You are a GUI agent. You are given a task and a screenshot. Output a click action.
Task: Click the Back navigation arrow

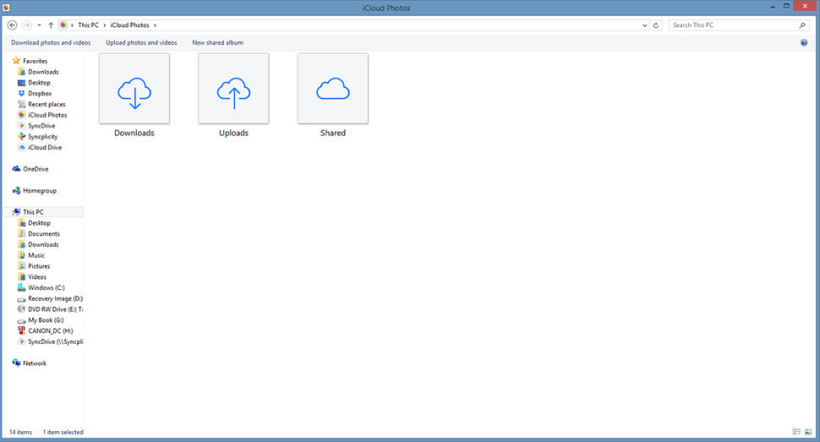point(12,25)
